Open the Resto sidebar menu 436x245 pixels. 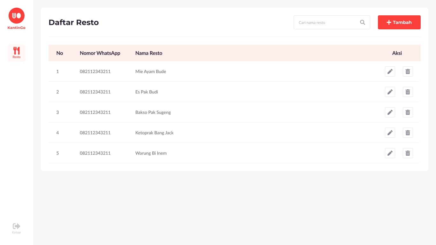[x=17, y=53]
